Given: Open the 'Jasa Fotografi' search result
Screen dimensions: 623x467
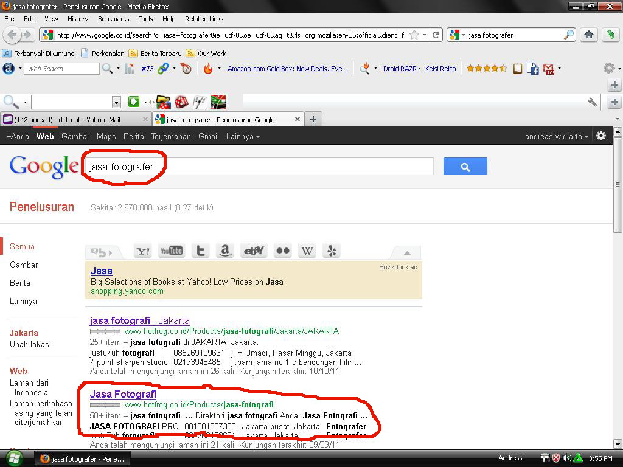Looking at the screenshot, I should tap(123, 394).
